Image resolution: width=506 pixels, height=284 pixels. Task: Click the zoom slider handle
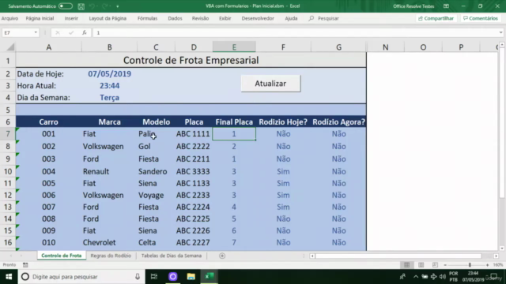coord(470,265)
